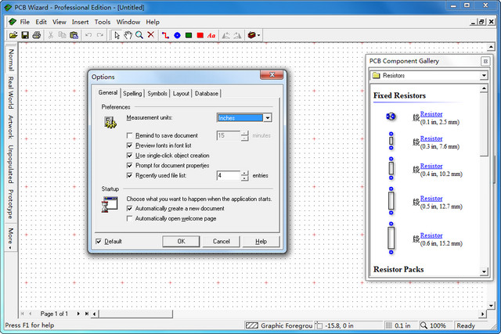
Task: Go to next page navigation arrow
Action: point(78,314)
